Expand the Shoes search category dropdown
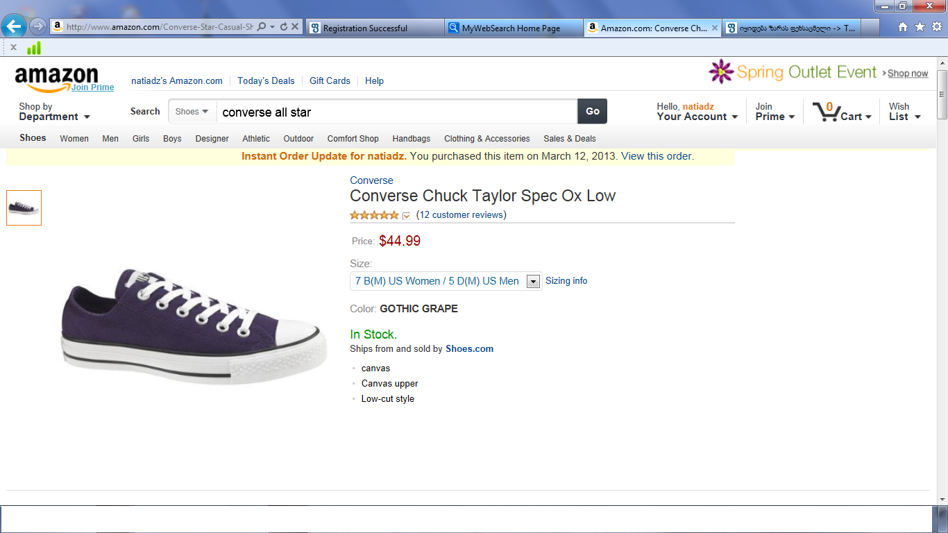Viewport: 948px width, 533px height. tap(192, 112)
